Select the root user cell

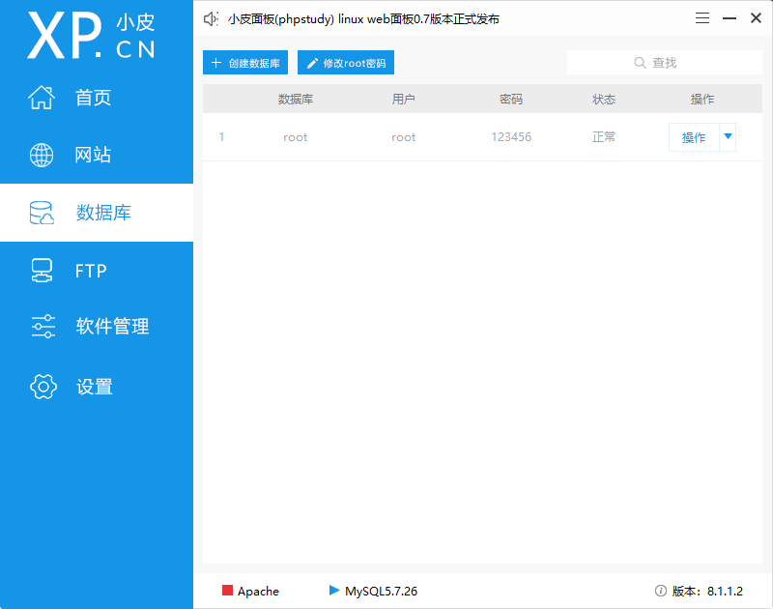tap(403, 137)
